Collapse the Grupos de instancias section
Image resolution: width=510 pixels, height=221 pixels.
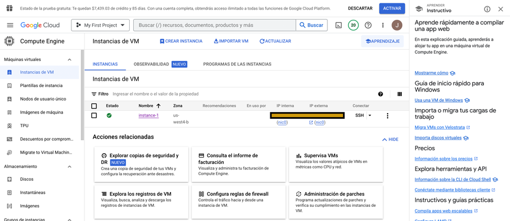69,220
